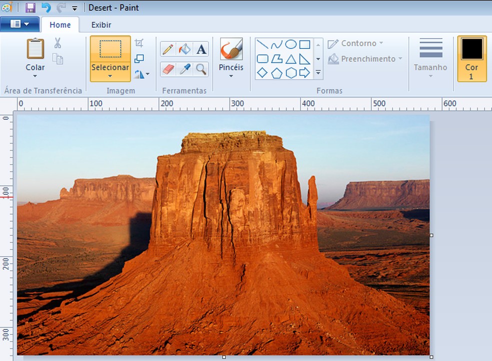Switch to the Home tab
The width and height of the screenshot is (492, 361).
(60, 25)
